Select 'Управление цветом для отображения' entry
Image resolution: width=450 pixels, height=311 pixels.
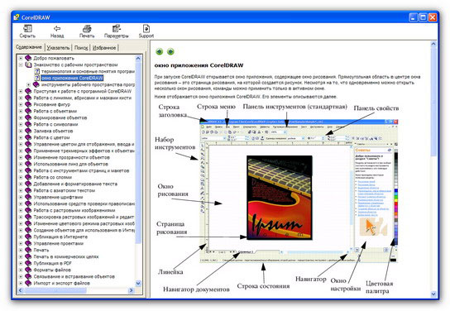(84, 144)
